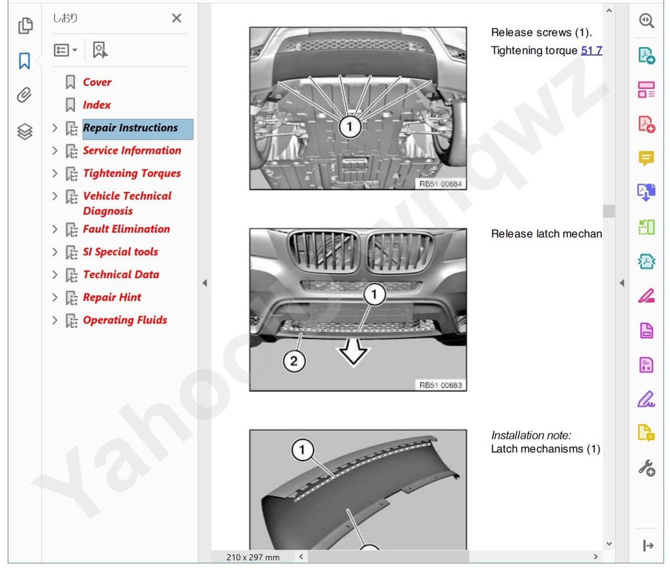The width and height of the screenshot is (670, 568).
Task: Open the Cover bookmark
Action: pyautogui.click(x=97, y=82)
